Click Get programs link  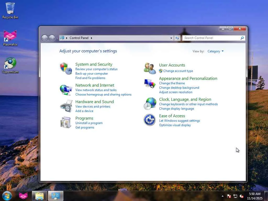coord(85,127)
